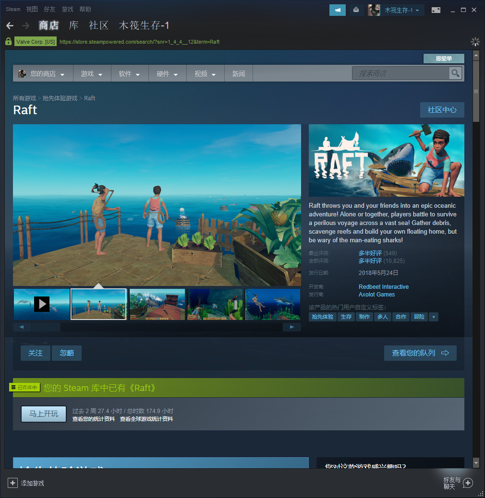The image size is (485, 498).
Task: Open the 新闻 store tab
Action: (x=238, y=73)
